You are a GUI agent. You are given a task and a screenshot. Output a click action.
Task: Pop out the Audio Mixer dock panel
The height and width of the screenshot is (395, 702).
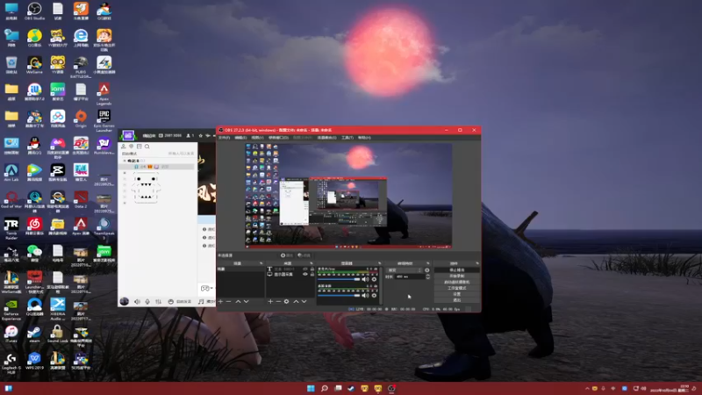380,263
